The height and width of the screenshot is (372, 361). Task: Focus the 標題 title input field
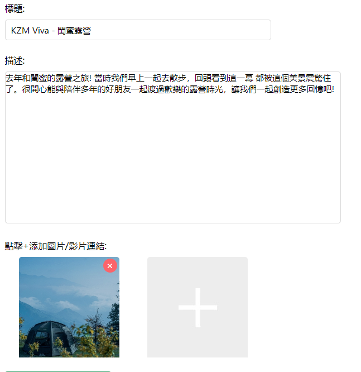[x=138, y=30]
